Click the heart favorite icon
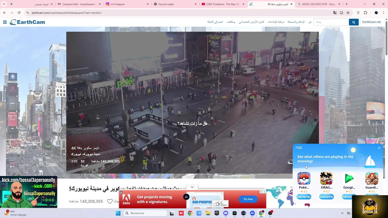388x218 pixels. pyautogui.click(x=110, y=201)
